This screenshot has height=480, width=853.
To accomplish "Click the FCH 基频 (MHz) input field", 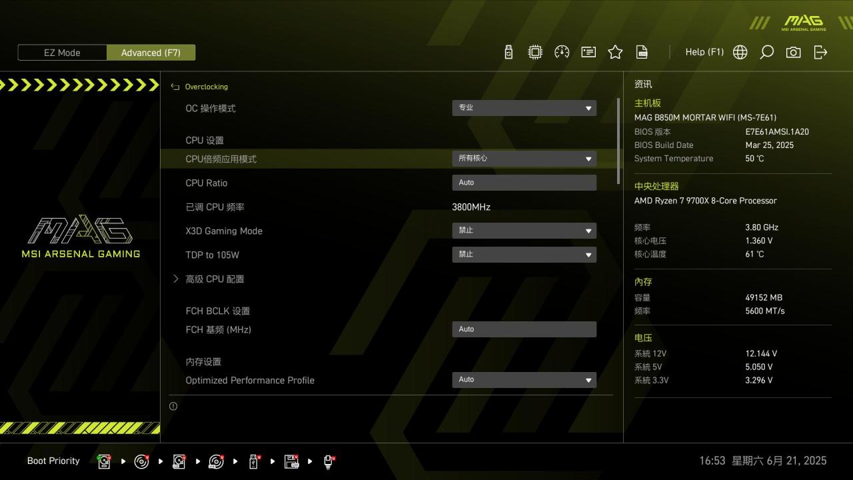I will [x=524, y=329].
